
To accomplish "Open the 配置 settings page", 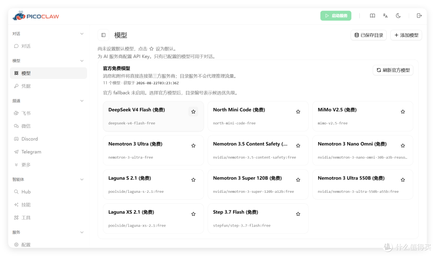I will [x=49, y=245].
